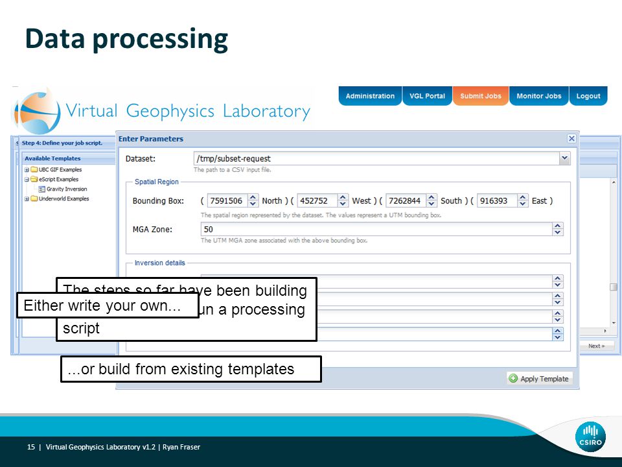This screenshot has height=467, width=622.
Task: Expand the UBC GIF Examples folder
Action: [27, 169]
